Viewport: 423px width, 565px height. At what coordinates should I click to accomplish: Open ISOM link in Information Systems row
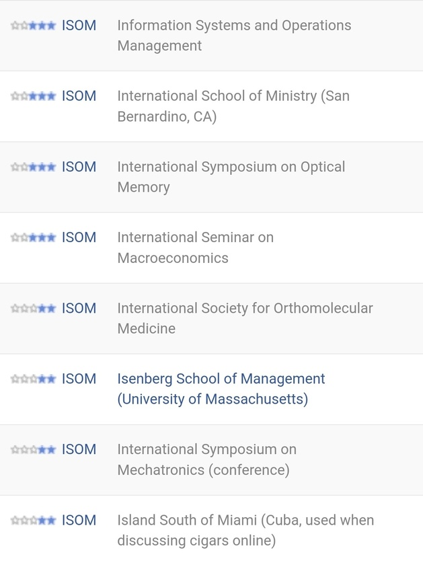pyautogui.click(x=79, y=26)
